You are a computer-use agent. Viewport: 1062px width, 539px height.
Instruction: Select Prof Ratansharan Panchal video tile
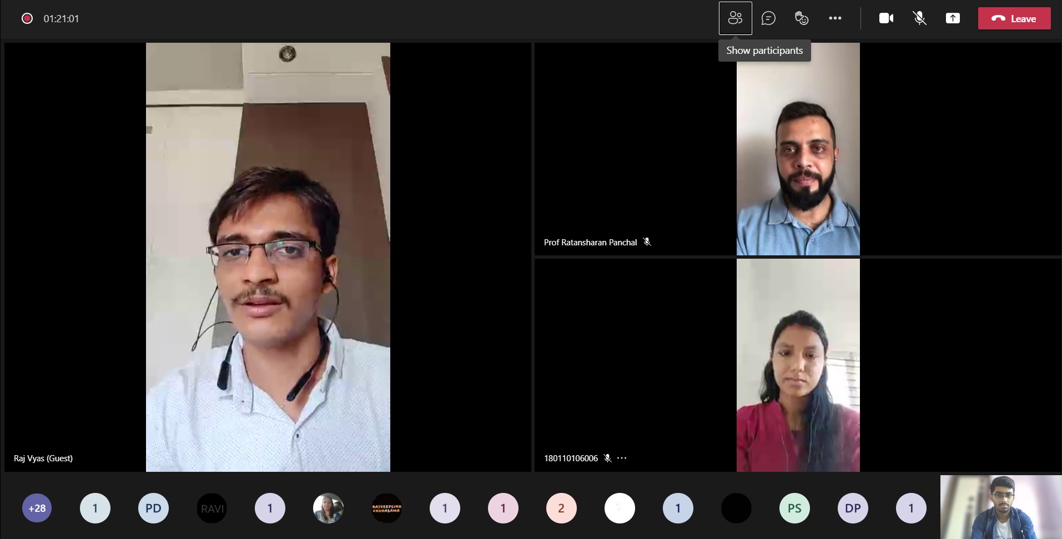[797, 149]
